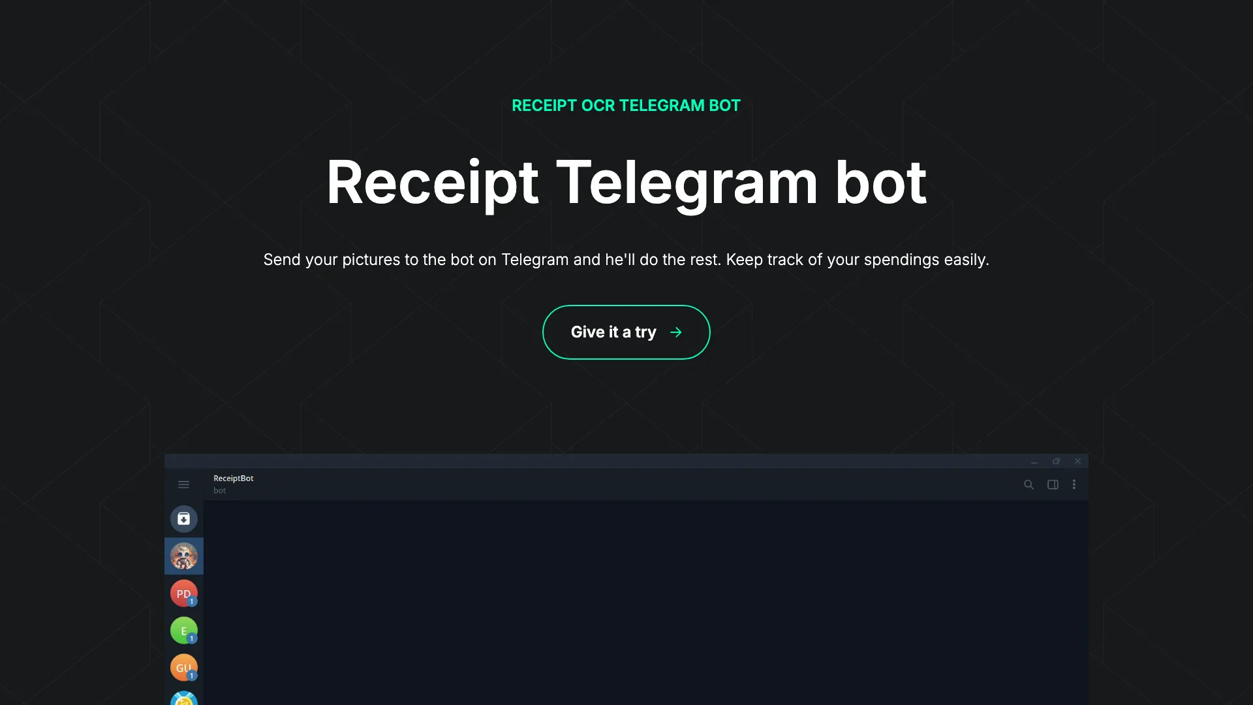
Task: Click the 'Give it a try' button
Action: (626, 332)
